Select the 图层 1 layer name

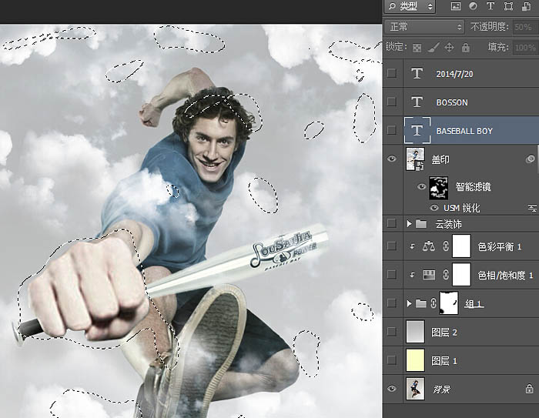pos(444,361)
